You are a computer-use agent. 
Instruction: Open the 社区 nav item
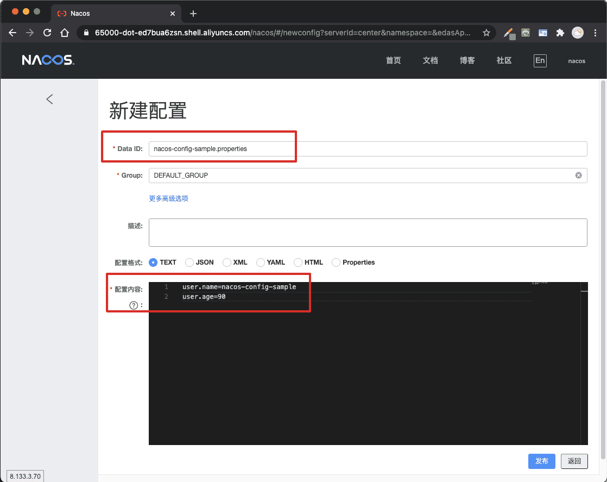pos(504,60)
